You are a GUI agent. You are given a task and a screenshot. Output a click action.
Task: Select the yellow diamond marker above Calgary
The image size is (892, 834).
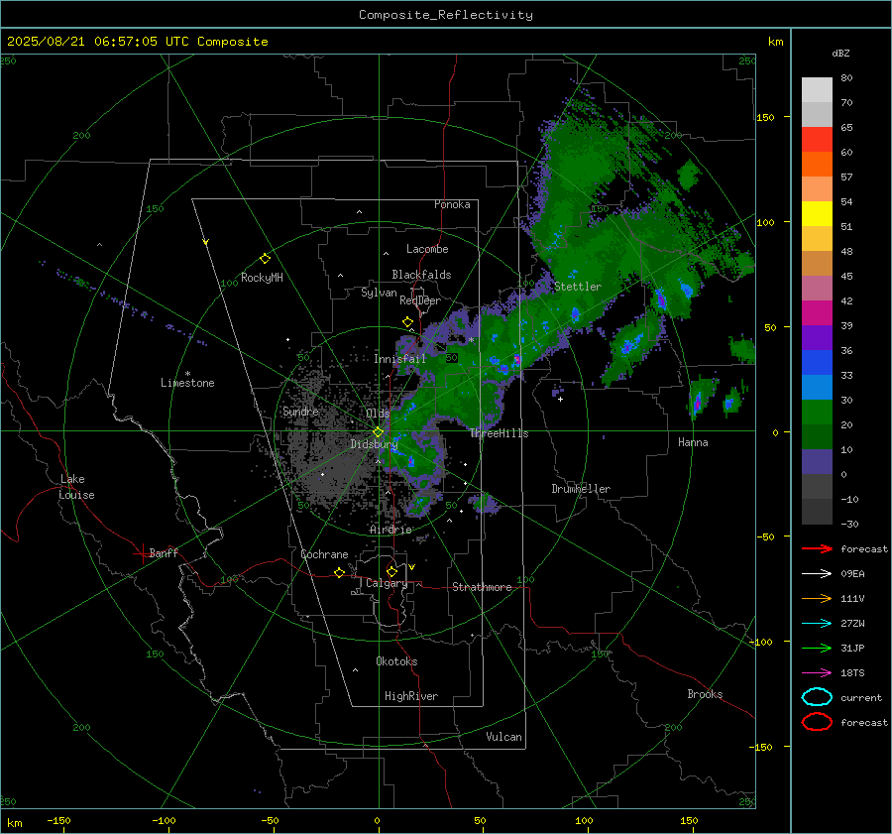click(391, 571)
